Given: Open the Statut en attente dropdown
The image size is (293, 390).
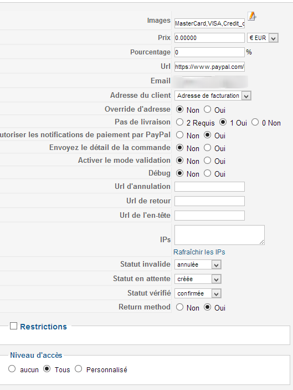Looking at the screenshot, I should 198,279.
